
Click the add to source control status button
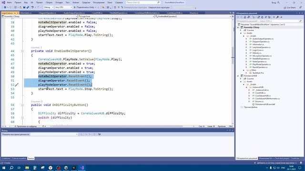[x=275, y=163]
